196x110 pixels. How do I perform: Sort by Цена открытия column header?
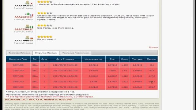pyautogui.click(x=93, y=59)
